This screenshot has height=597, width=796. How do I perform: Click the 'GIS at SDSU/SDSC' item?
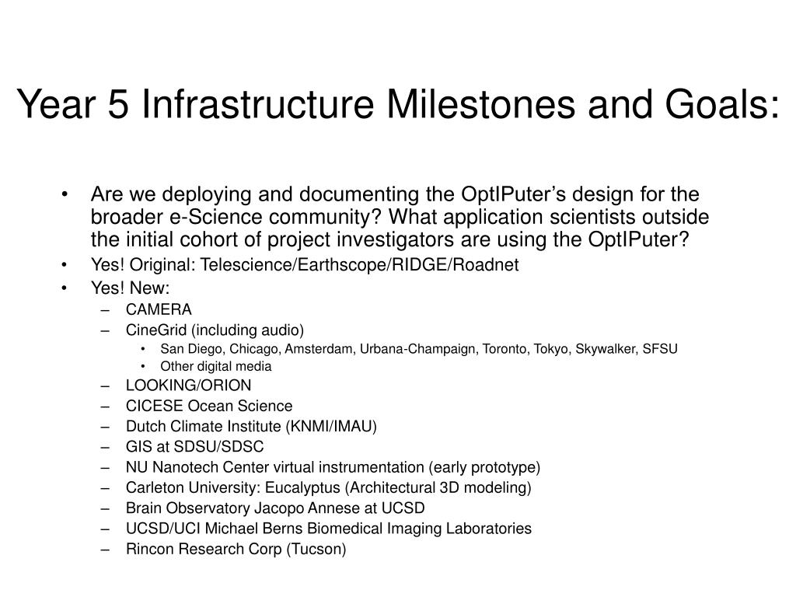[x=195, y=447]
